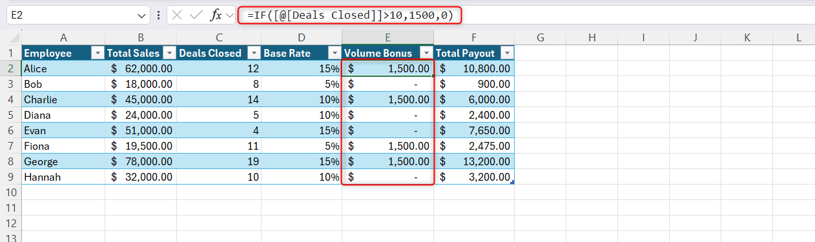
Task: Select the cell containing Bob
Action: (x=63, y=84)
